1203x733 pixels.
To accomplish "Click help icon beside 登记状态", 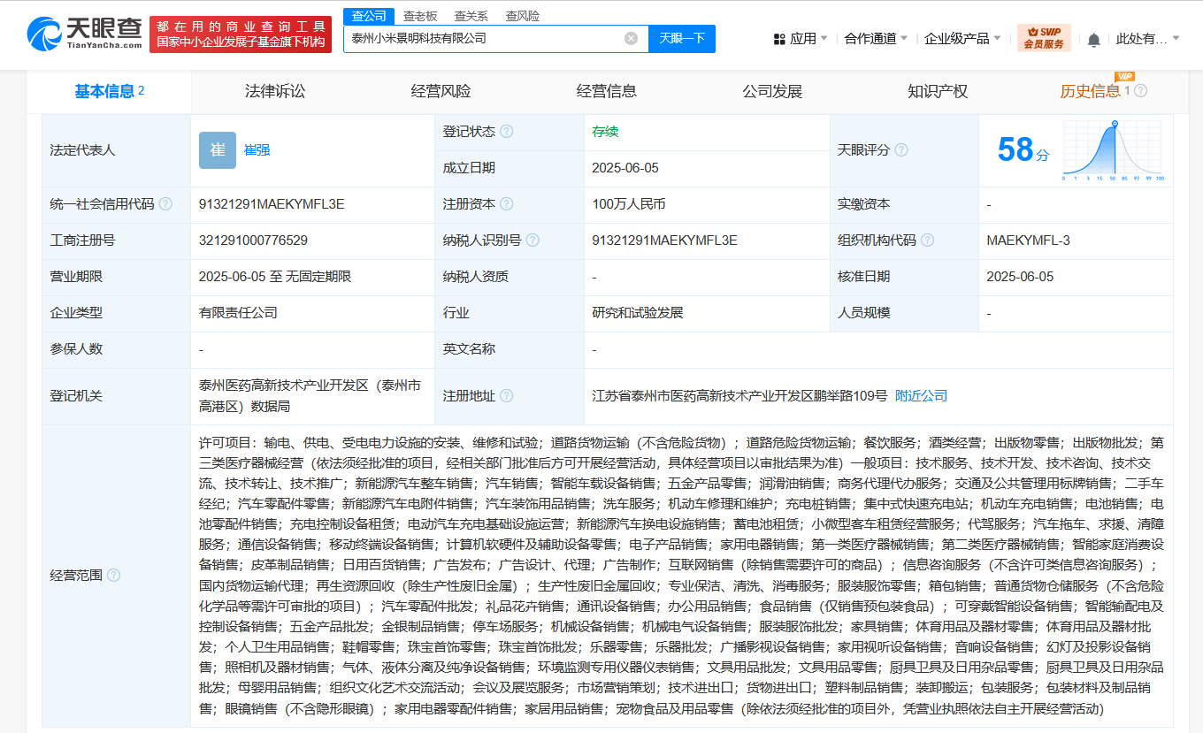I will (x=506, y=132).
